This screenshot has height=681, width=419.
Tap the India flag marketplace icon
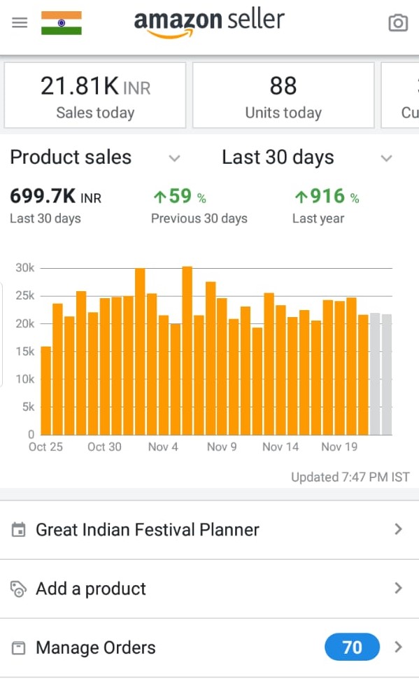tap(62, 23)
